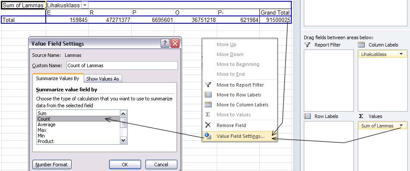This screenshot has height=171, width=410.
Task: Select the Grand Total cell 91500025
Action: coord(275,20)
